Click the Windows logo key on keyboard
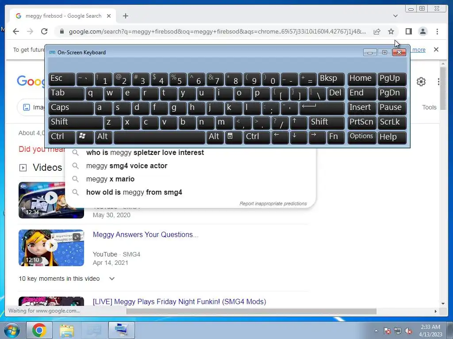The image size is (453, 339). (x=85, y=137)
